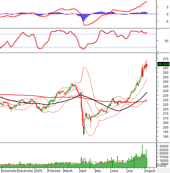This screenshot has width=170, height=173.
Task: Select the 25000 value on the volume axis
Action: (164, 150)
